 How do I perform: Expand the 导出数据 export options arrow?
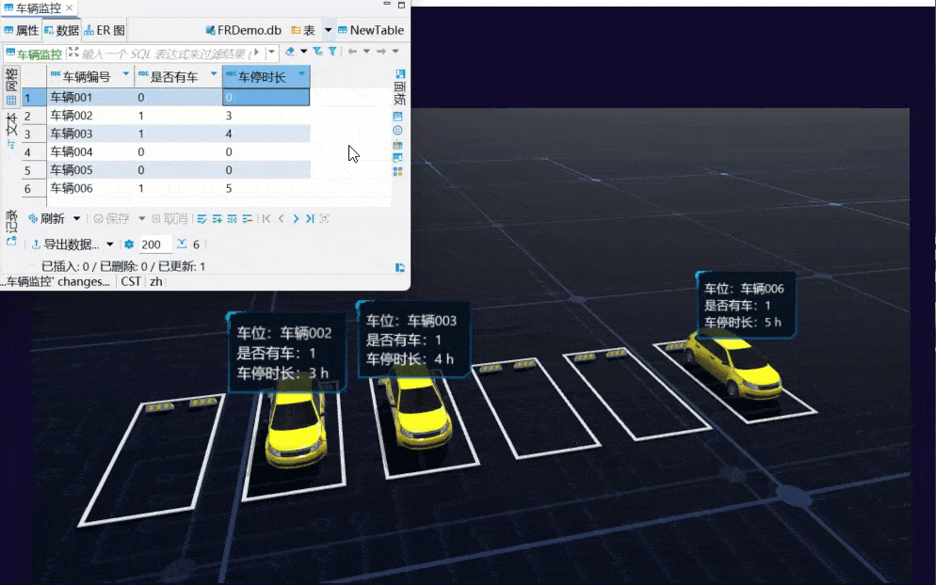[x=109, y=245]
